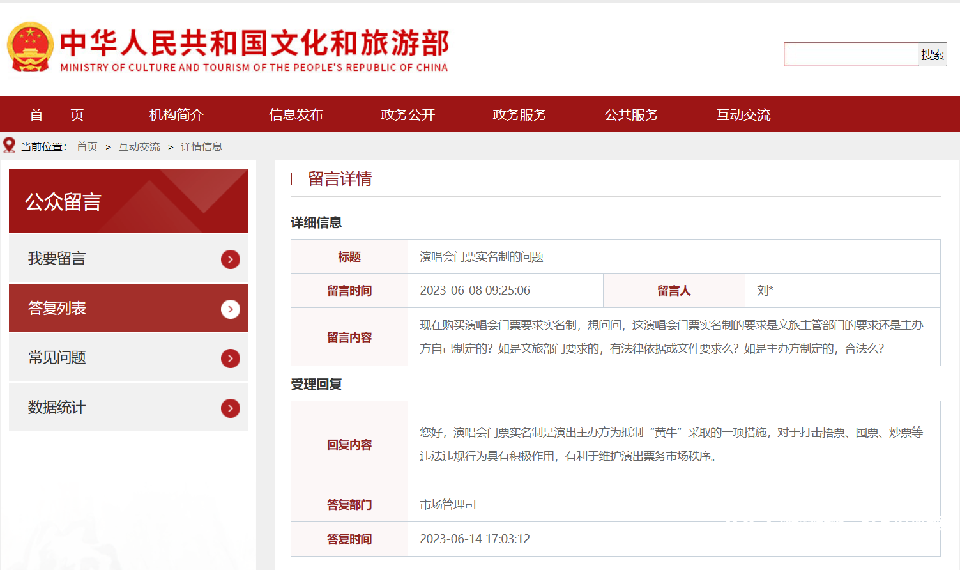Click the 留言人 label cell

point(674,291)
